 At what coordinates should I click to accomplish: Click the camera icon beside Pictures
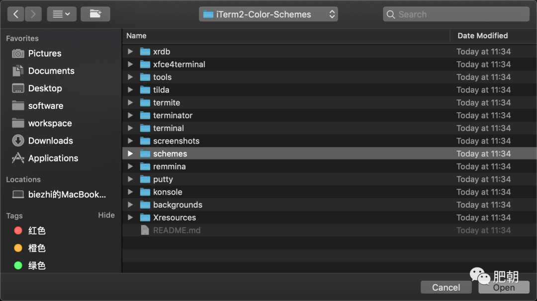point(18,53)
